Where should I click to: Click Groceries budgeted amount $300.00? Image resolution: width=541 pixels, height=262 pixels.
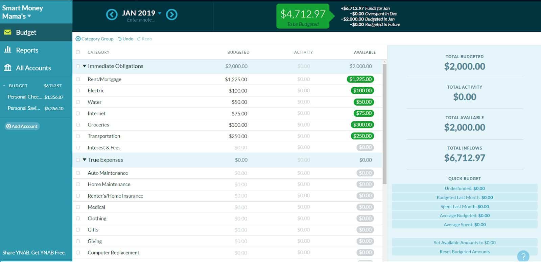pos(238,125)
